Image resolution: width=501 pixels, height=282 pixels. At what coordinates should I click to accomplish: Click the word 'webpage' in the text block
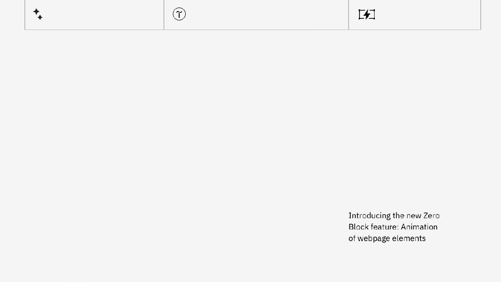(374, 239)
